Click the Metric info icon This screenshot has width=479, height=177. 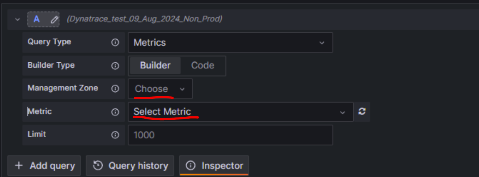[115, 112]
